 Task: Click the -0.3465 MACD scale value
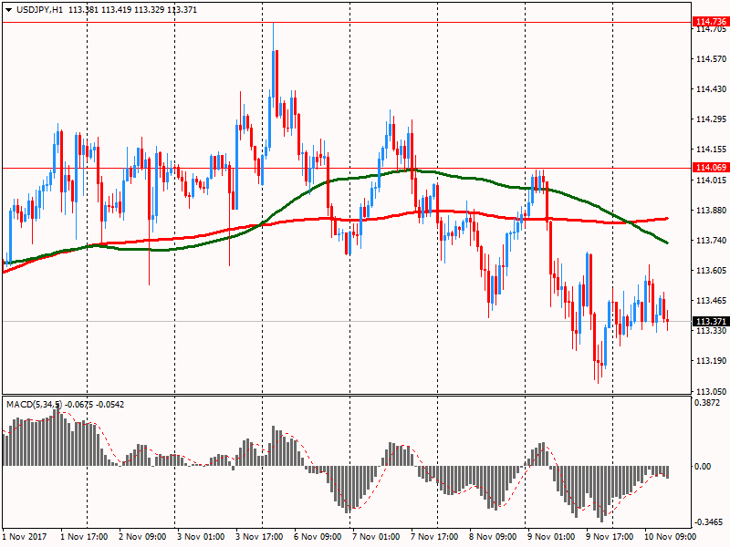[x=709, y=521]
